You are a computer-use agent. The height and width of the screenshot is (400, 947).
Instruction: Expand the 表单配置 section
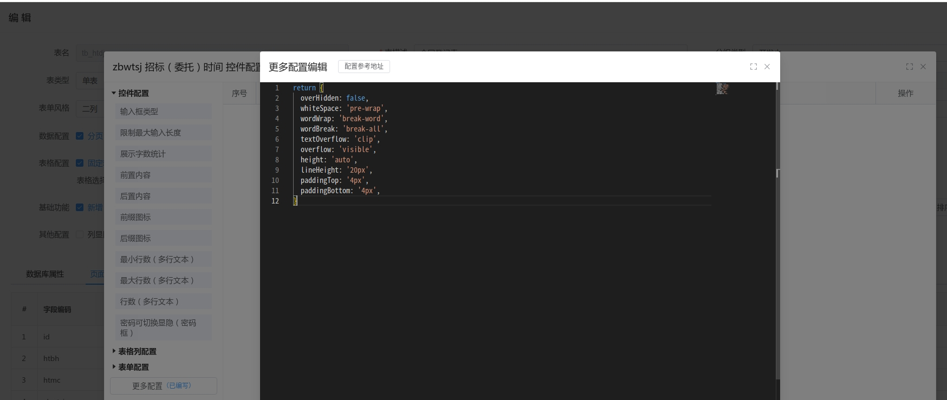pos(114,367)
